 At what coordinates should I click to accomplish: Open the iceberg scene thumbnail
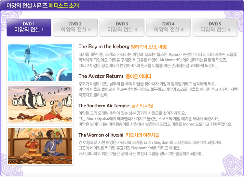(40, 63)
